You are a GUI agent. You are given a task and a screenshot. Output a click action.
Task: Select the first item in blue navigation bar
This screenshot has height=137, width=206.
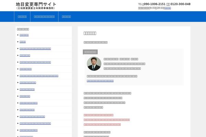[22, 16]
